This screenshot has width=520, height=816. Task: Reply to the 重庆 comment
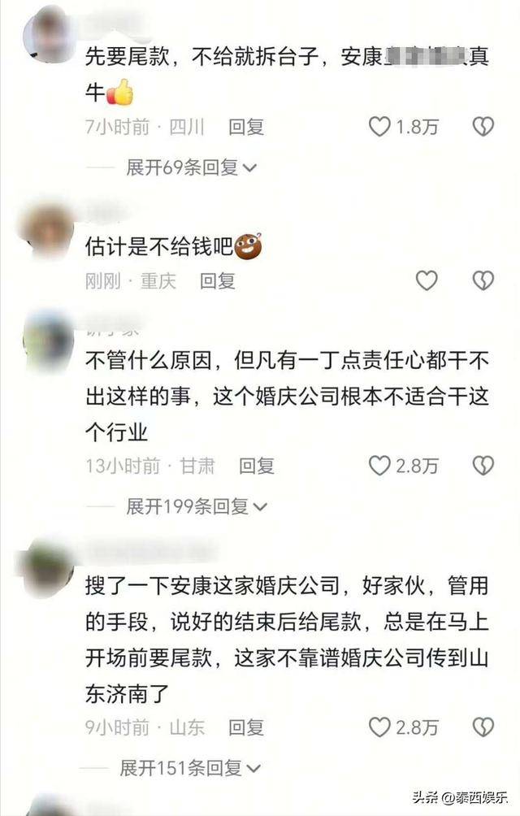(218, 281)
